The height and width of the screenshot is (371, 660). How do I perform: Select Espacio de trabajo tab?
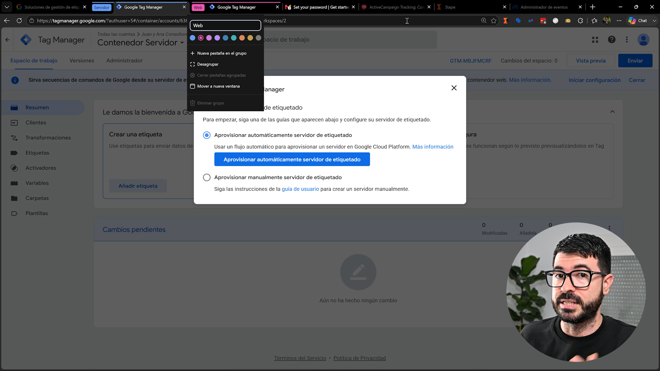pyautogui.click(x=34, y=60)
